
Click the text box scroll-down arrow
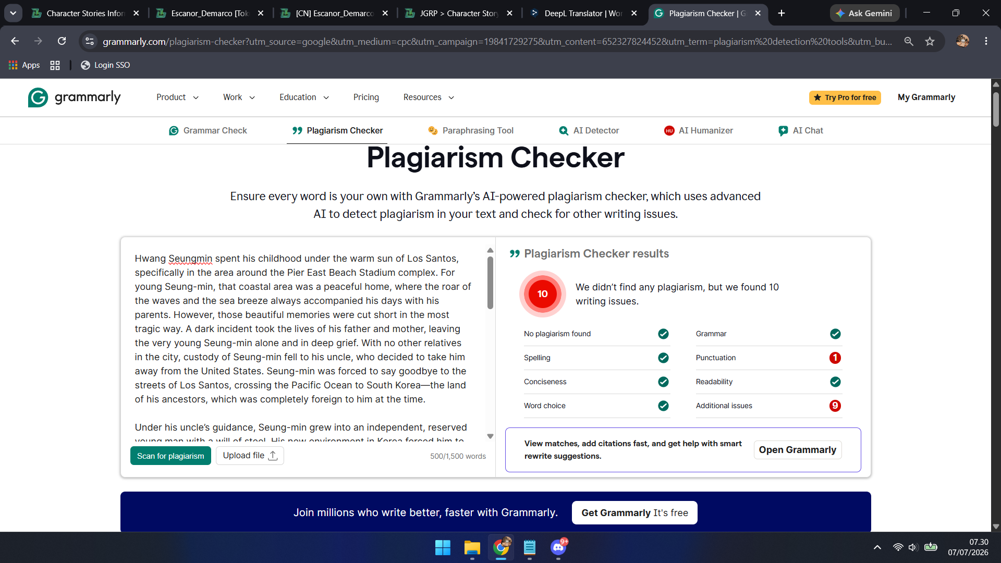pyautogui.click(x=490, y=436)
